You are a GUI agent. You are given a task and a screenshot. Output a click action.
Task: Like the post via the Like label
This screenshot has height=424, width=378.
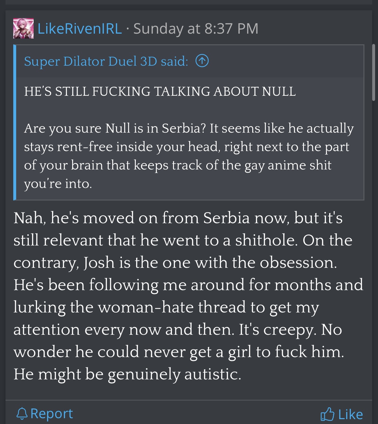(351, 414)
